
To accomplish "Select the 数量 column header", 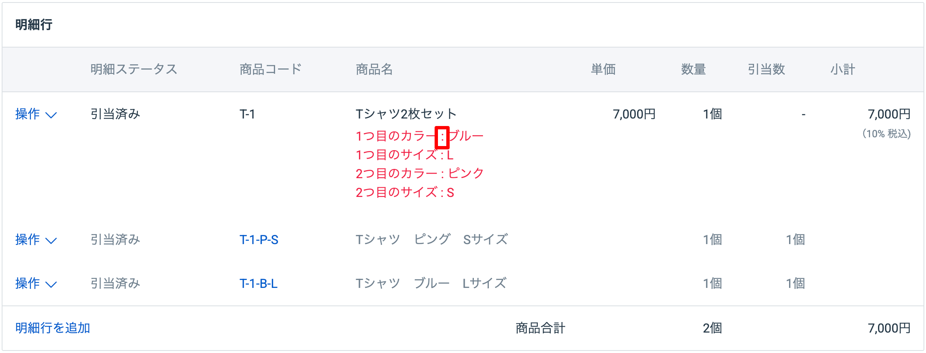I will 693,69.
